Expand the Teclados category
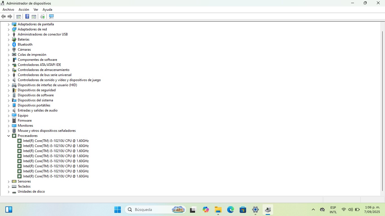The height and width of the screenshot is (216, 385). pos(8,187)
